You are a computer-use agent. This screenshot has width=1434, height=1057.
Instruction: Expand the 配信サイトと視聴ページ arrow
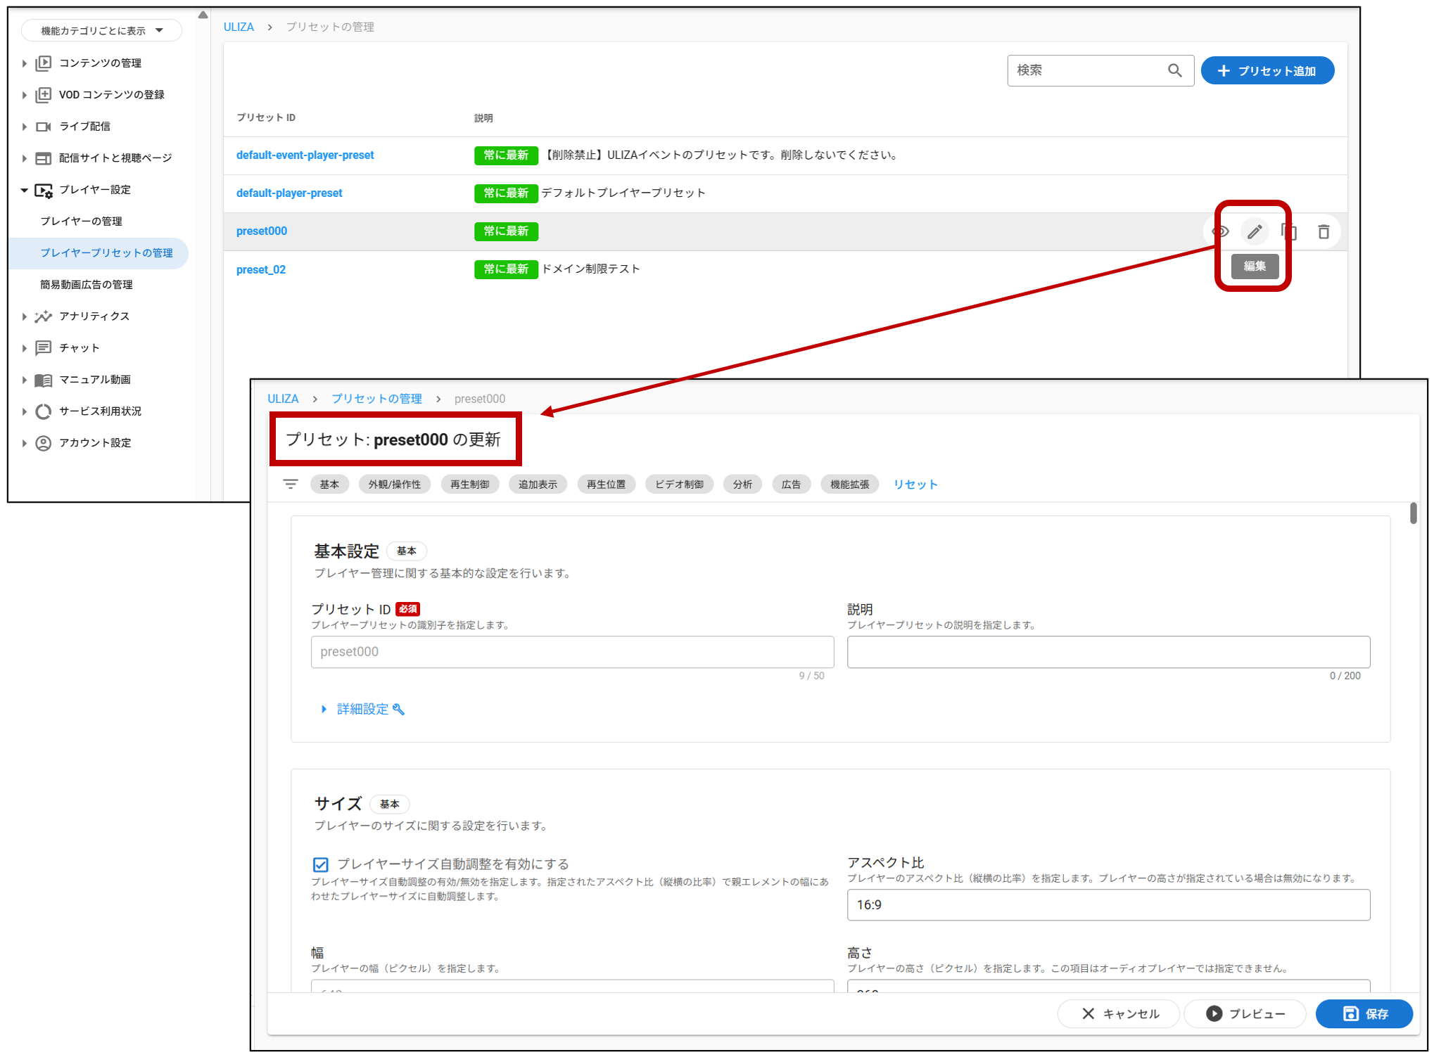(24, 158)
